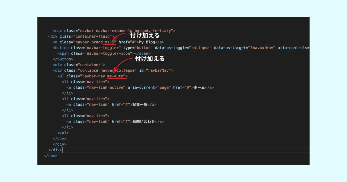The height and width of the screenshot is (182, 347).
Task: Click the 付け加える label pointing to ms-auto
Action: click(150, 59)
